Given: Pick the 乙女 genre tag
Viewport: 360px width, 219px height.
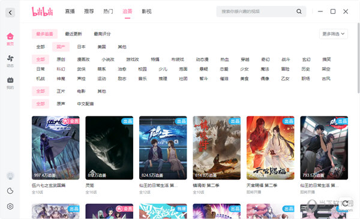Looking at the screenshot, I should tap(285, 79).
